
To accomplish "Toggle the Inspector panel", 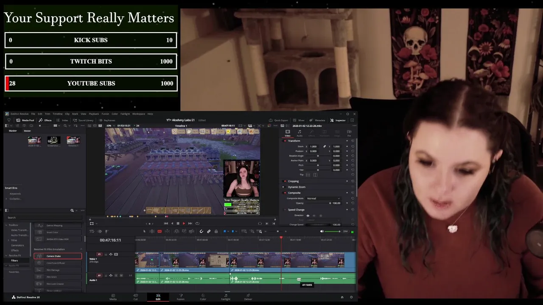I will (x=338, y=120).
